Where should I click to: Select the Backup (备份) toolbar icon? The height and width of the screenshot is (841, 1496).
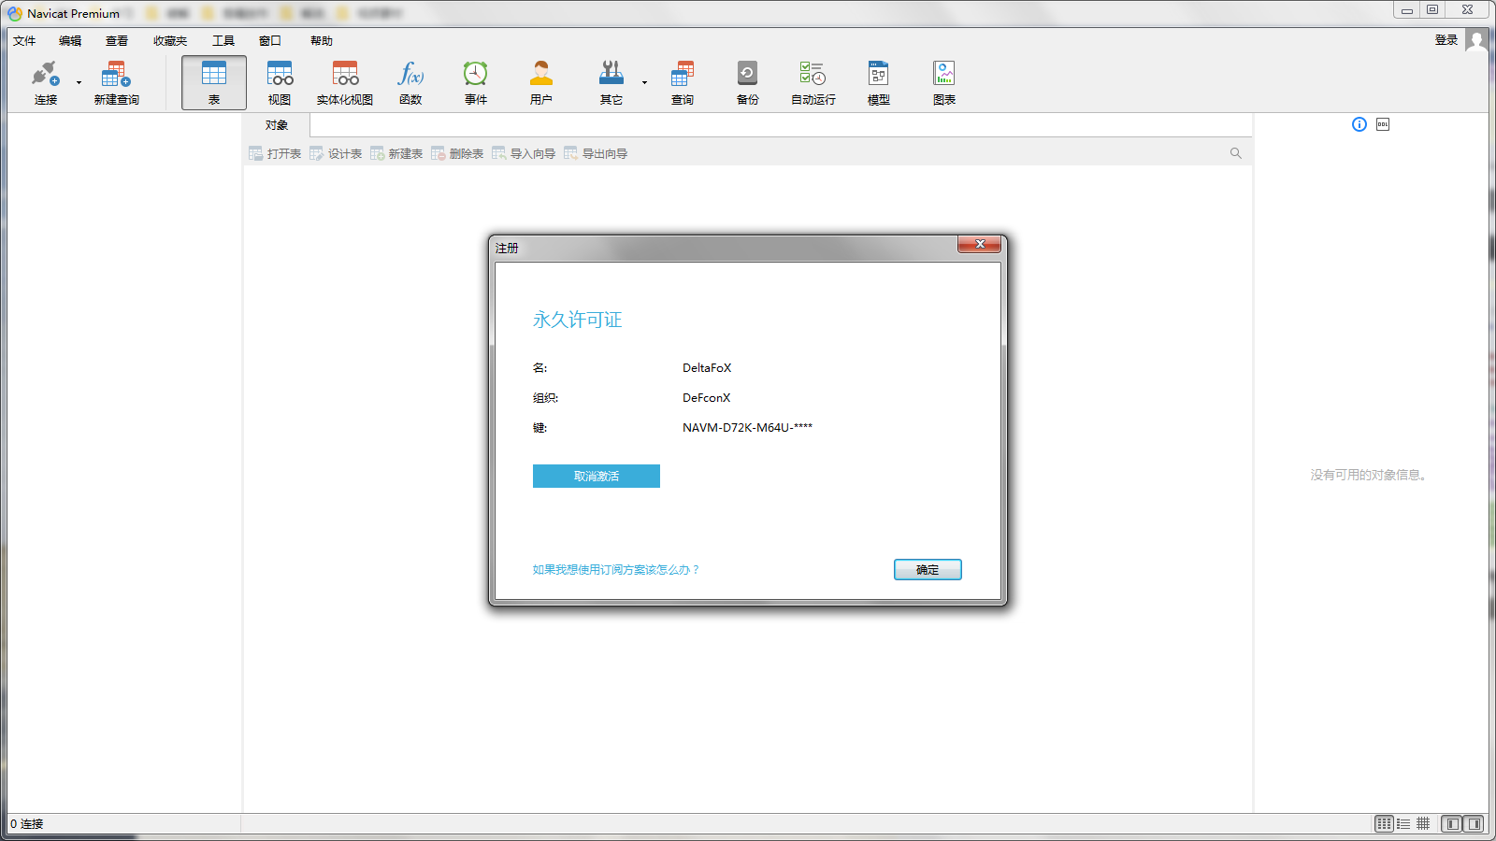748,83
